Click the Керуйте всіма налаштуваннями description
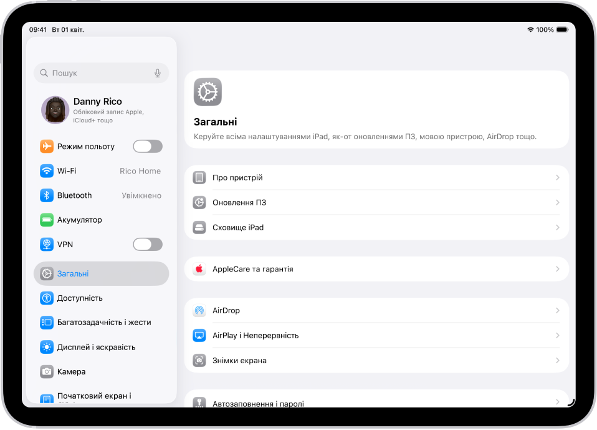Image resolution: width=597 pixels, height=430 pixels. pos(365,137)
